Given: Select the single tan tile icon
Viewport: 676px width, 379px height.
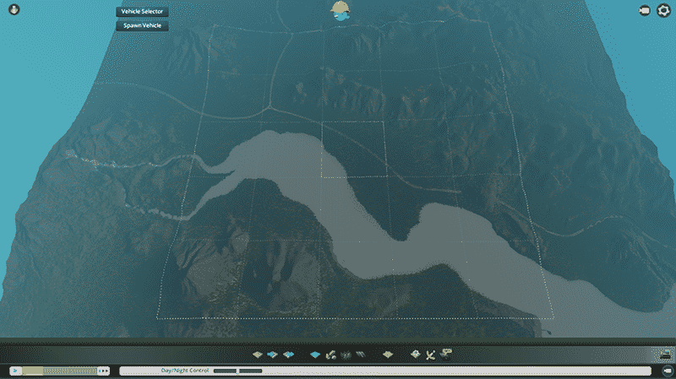Looking at the screenshot, I should click(387, 355).
